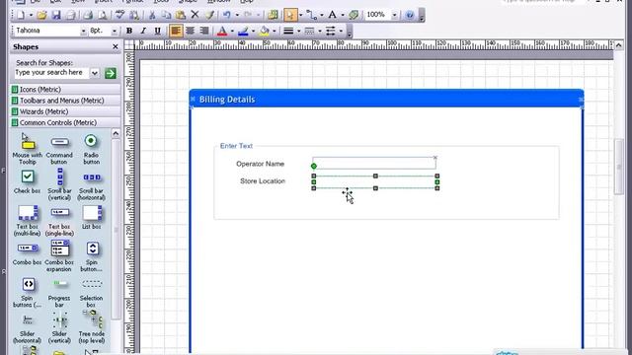
Task: Open Help with the blue question mark icon
Action: (410, 16)
